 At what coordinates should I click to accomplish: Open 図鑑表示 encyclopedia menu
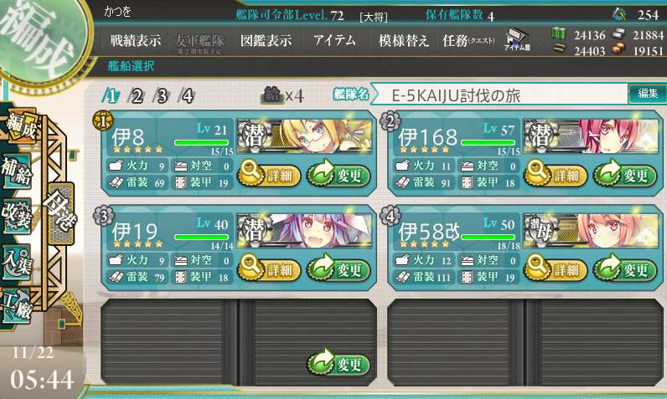coord(266,41)
